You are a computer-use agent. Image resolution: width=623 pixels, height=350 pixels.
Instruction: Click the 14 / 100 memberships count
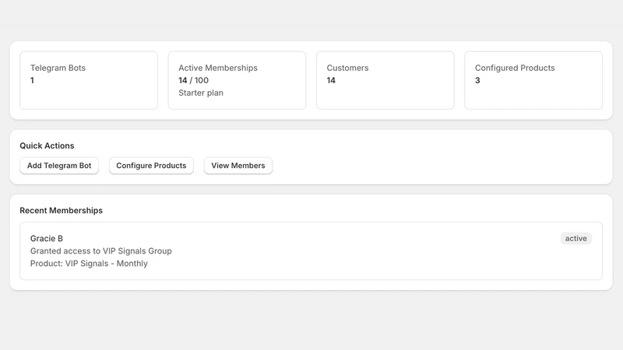point(193,80)
